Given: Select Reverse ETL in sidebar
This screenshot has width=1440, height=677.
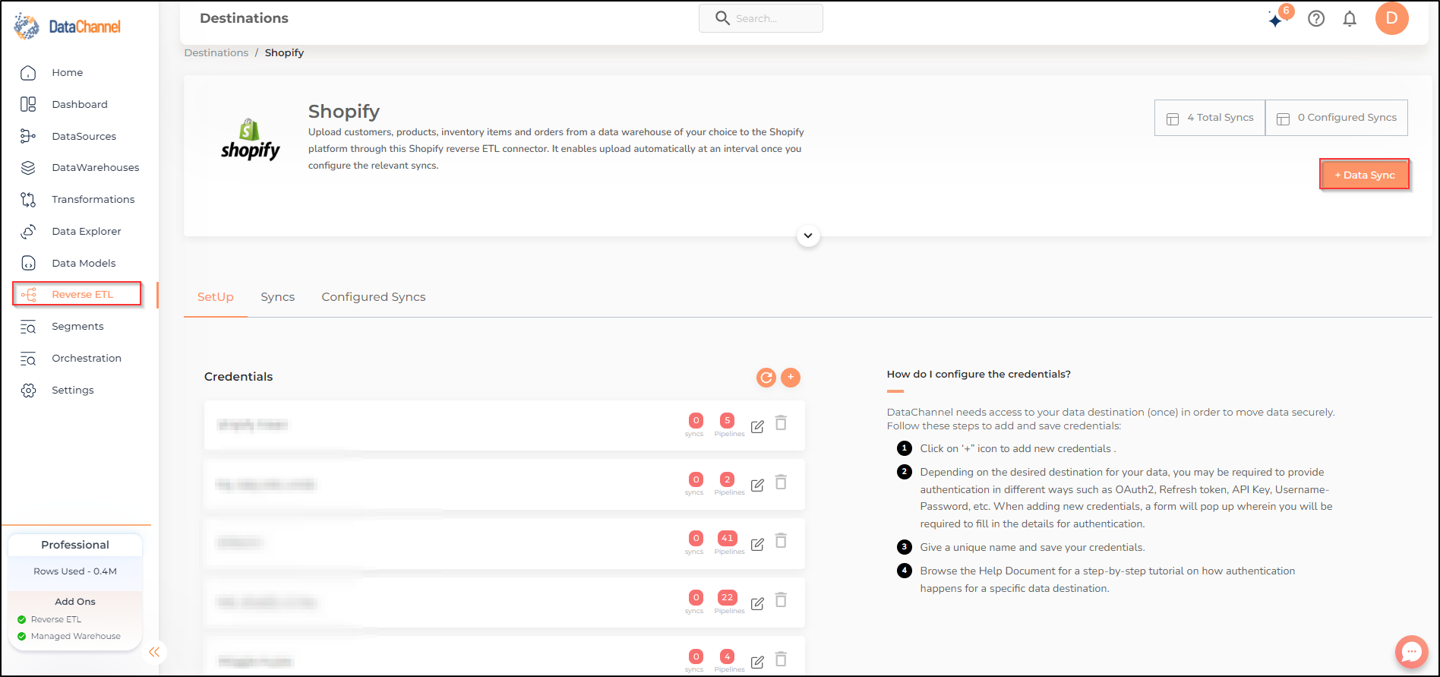Looking at the screenshot, I should [x=77, y=294].
